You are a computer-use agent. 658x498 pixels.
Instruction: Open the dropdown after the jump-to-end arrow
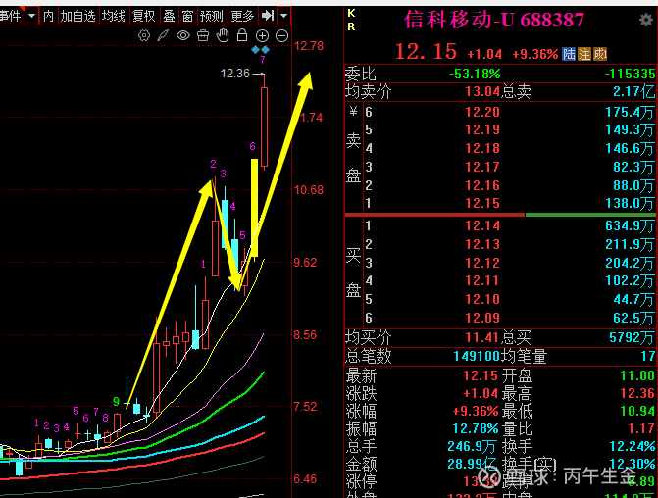point(284,16)
